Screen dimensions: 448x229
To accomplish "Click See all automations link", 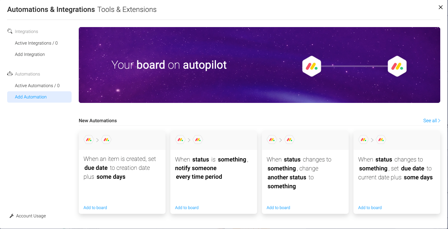I will (x=432, y=120).
